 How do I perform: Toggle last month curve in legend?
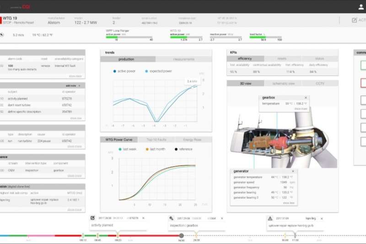[x=156, y=149]
